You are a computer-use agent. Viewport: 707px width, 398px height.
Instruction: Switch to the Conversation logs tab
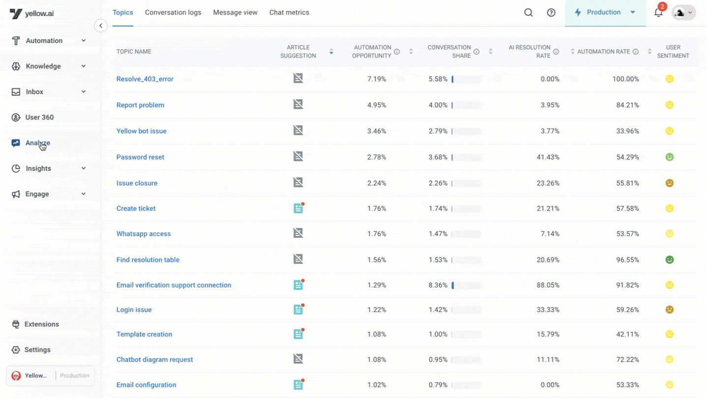point(173,13)
